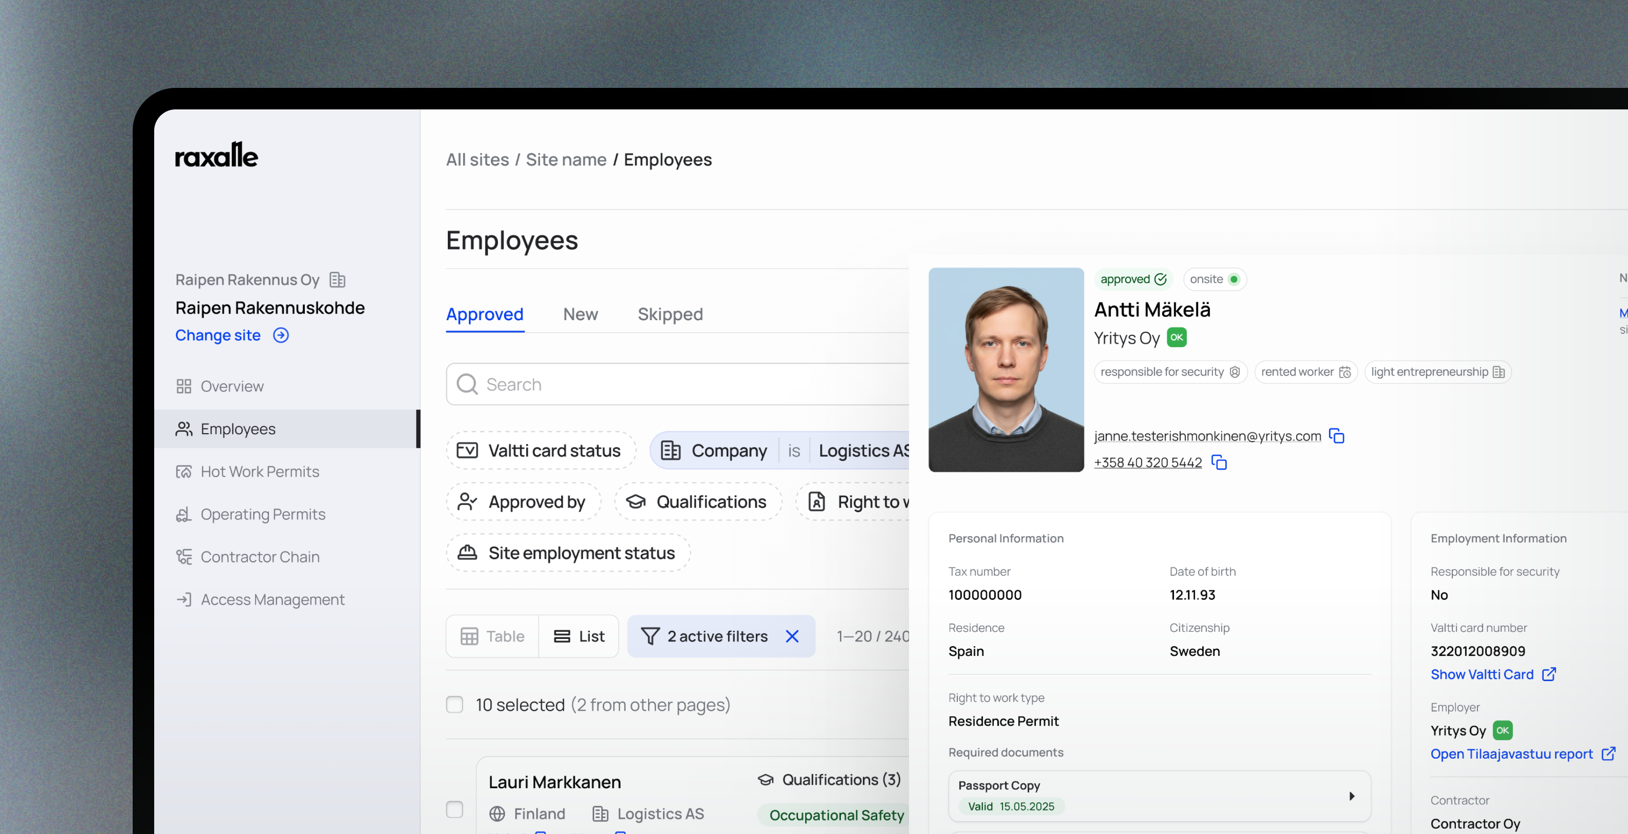Screen dimensions: 1628x834
Task: Open the Approved by filter
Action: point(523,501)
